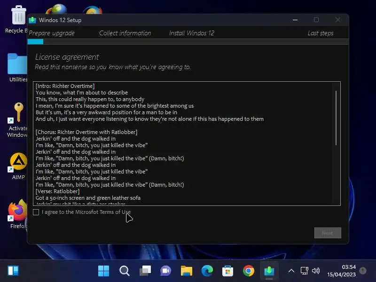Screen dimensions: 376x282
Task: Click the setup progress bar
Action: (x=188, y=42)
